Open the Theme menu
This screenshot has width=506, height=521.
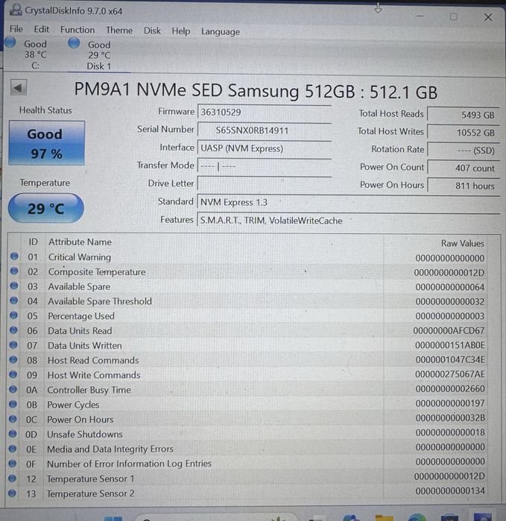(119, 31)
